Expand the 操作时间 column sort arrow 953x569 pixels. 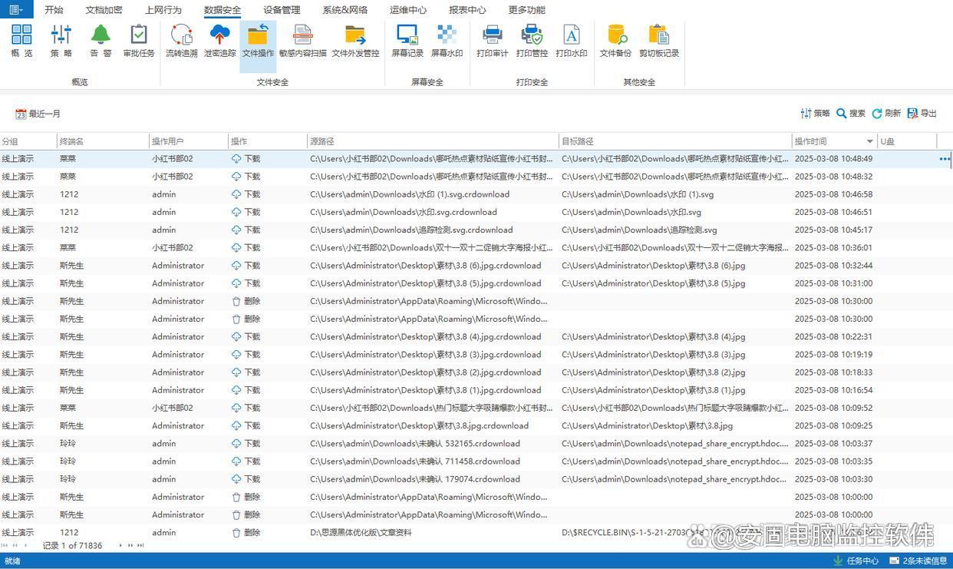[x=869, y=142]
